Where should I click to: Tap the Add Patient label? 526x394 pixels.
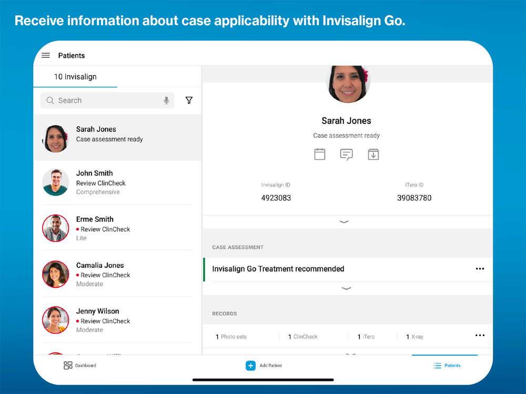pyautogui.click(x=271, y=366)
